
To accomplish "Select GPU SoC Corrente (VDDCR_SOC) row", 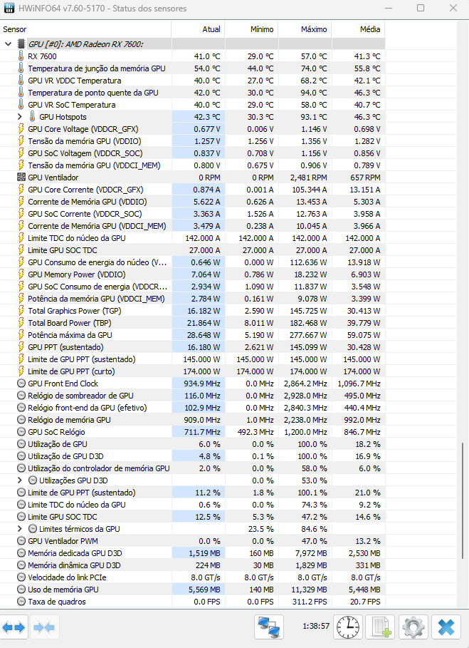I will [x=192, y=214].
